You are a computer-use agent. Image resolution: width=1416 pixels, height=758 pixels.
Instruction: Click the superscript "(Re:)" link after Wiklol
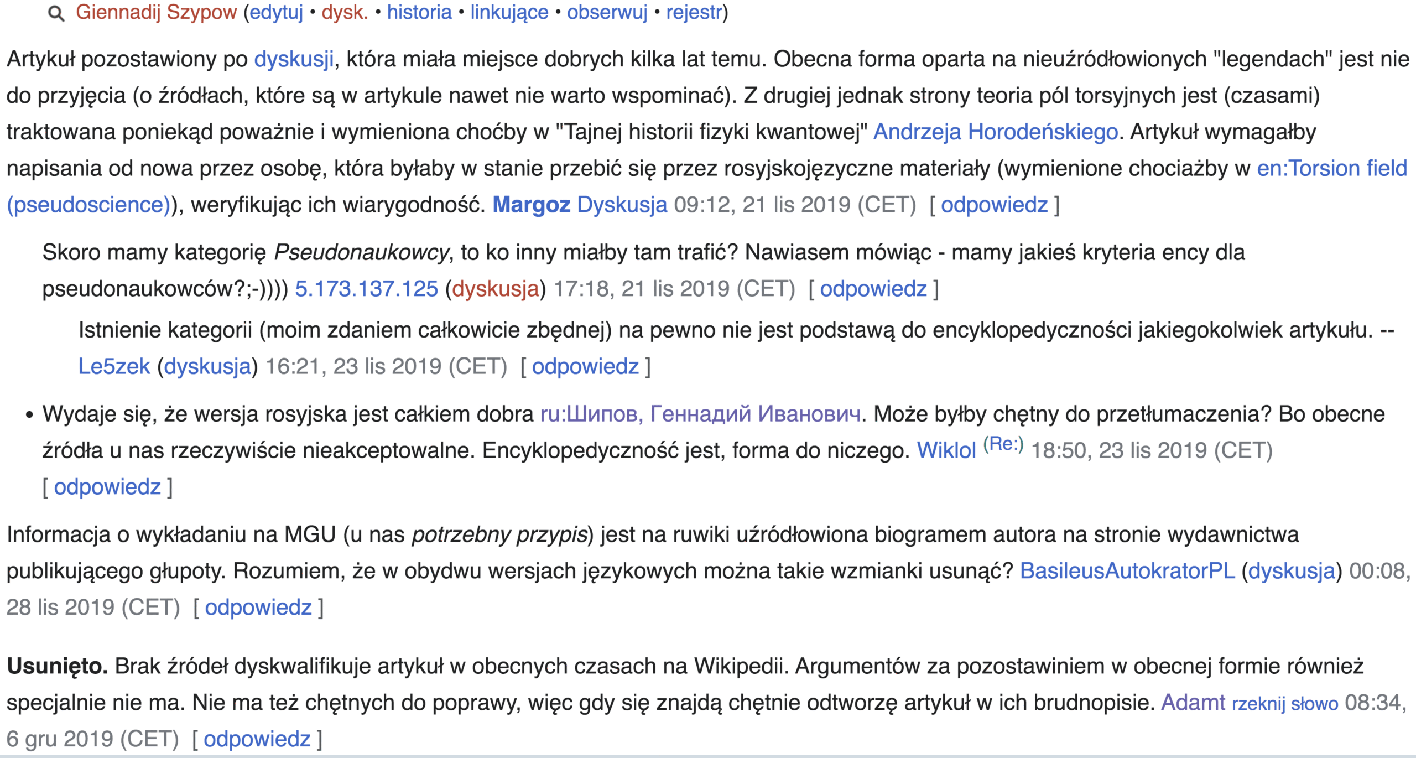pos(1003,444)
